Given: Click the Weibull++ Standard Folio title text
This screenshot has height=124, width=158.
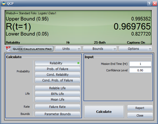Looking at the screenshot, I should (x=31, y=13).
